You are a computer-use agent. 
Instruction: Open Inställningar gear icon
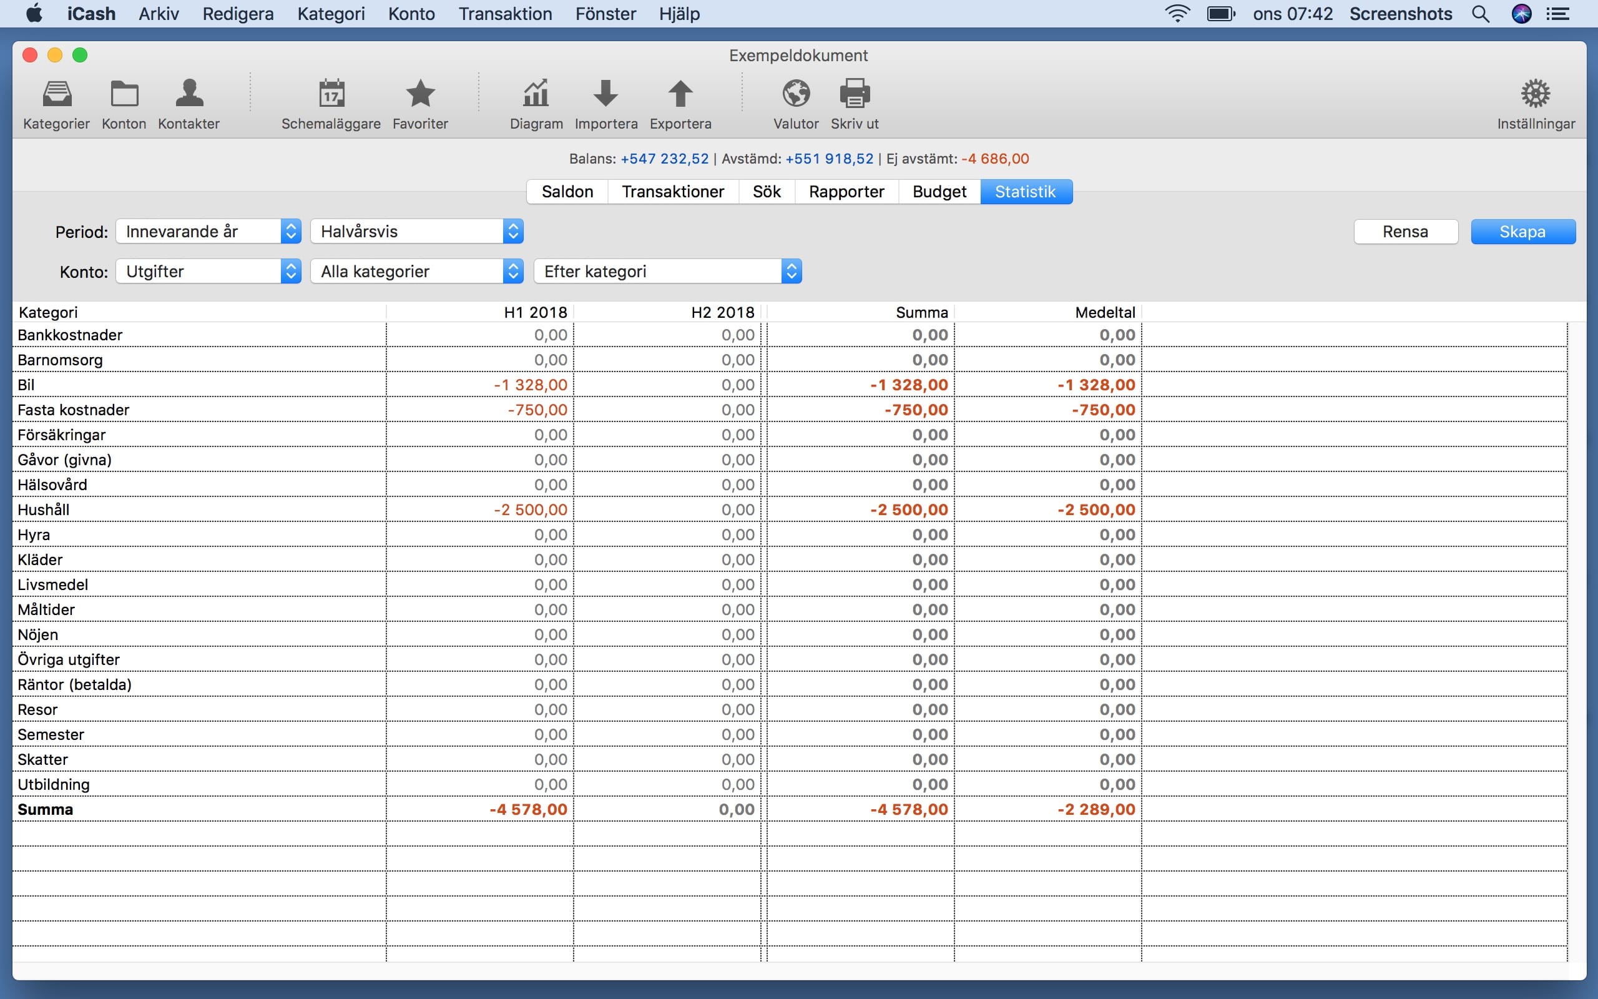pyautogui.click(x=1536, y=94)
